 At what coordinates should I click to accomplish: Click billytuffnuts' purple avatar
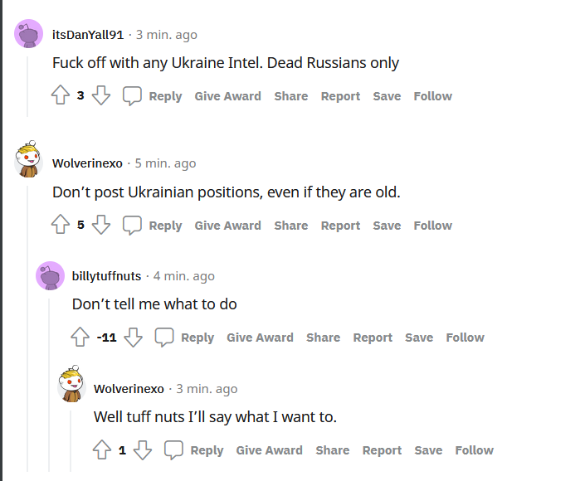(51, 276)
